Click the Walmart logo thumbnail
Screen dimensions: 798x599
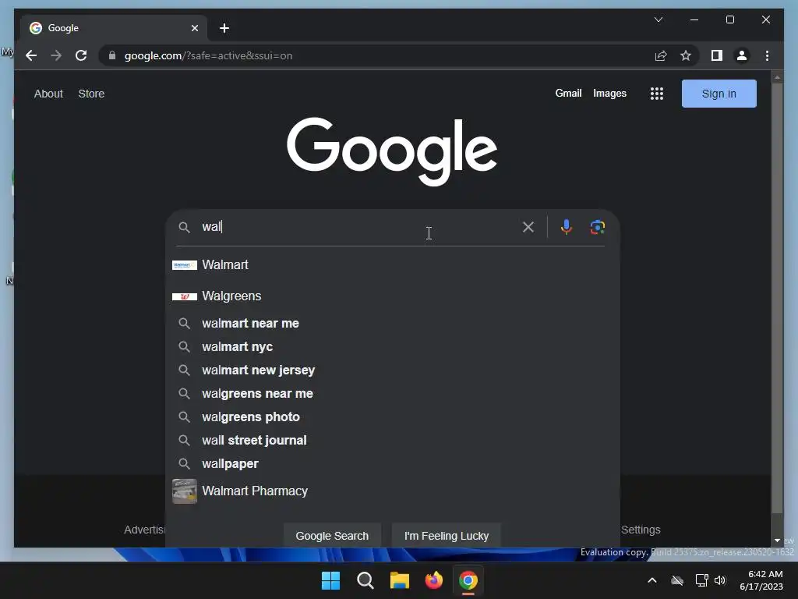[x=184, y=265]
